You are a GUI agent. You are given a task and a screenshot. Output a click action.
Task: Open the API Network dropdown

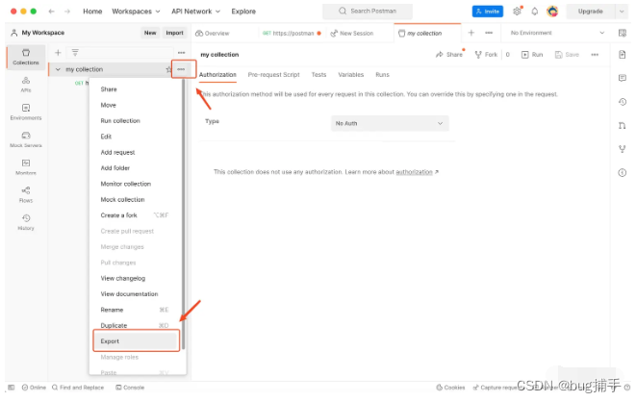[x=195, y=12]
